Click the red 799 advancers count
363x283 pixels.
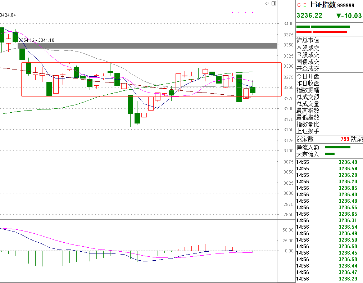345,139
